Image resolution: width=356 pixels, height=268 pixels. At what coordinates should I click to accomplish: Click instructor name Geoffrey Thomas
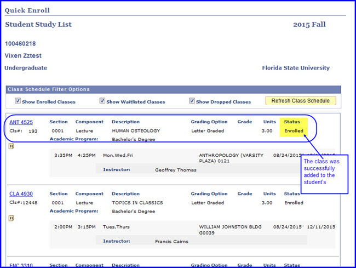coord(176,170)
